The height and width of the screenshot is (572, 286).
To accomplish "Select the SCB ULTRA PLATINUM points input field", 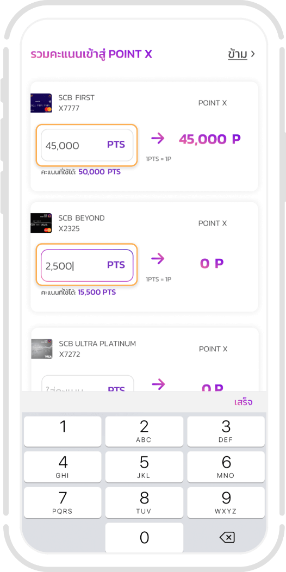I will (88, 383).
